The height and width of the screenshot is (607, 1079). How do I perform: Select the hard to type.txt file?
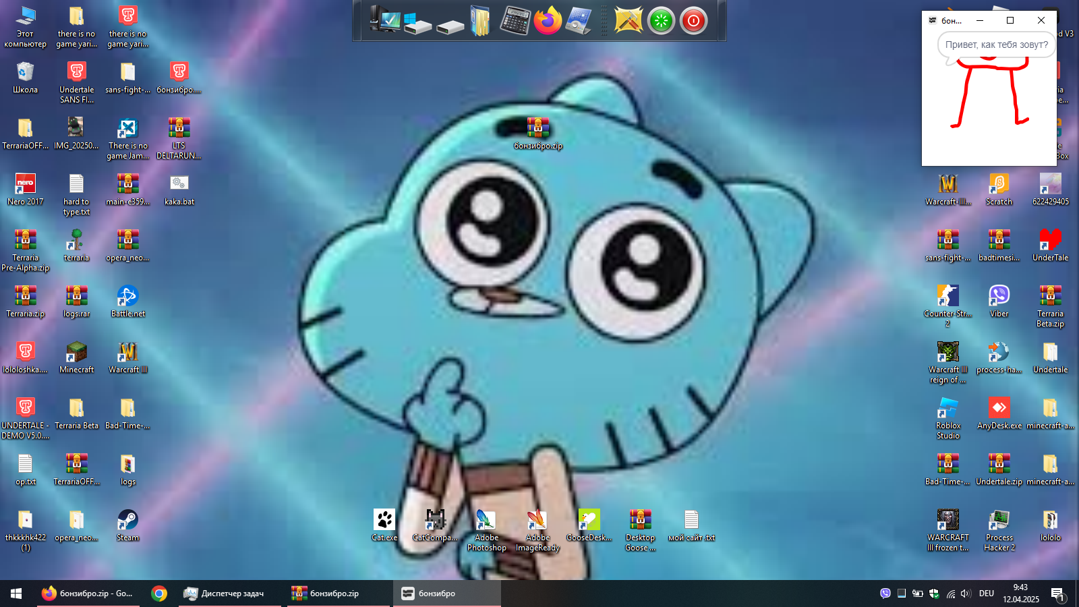76,194
